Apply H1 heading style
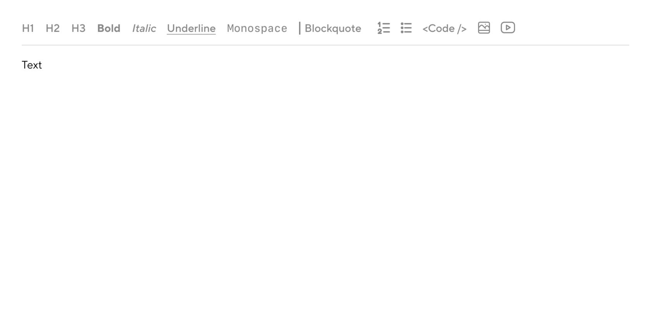The height and width of the screenshot is (329, 651). [28, 28]
